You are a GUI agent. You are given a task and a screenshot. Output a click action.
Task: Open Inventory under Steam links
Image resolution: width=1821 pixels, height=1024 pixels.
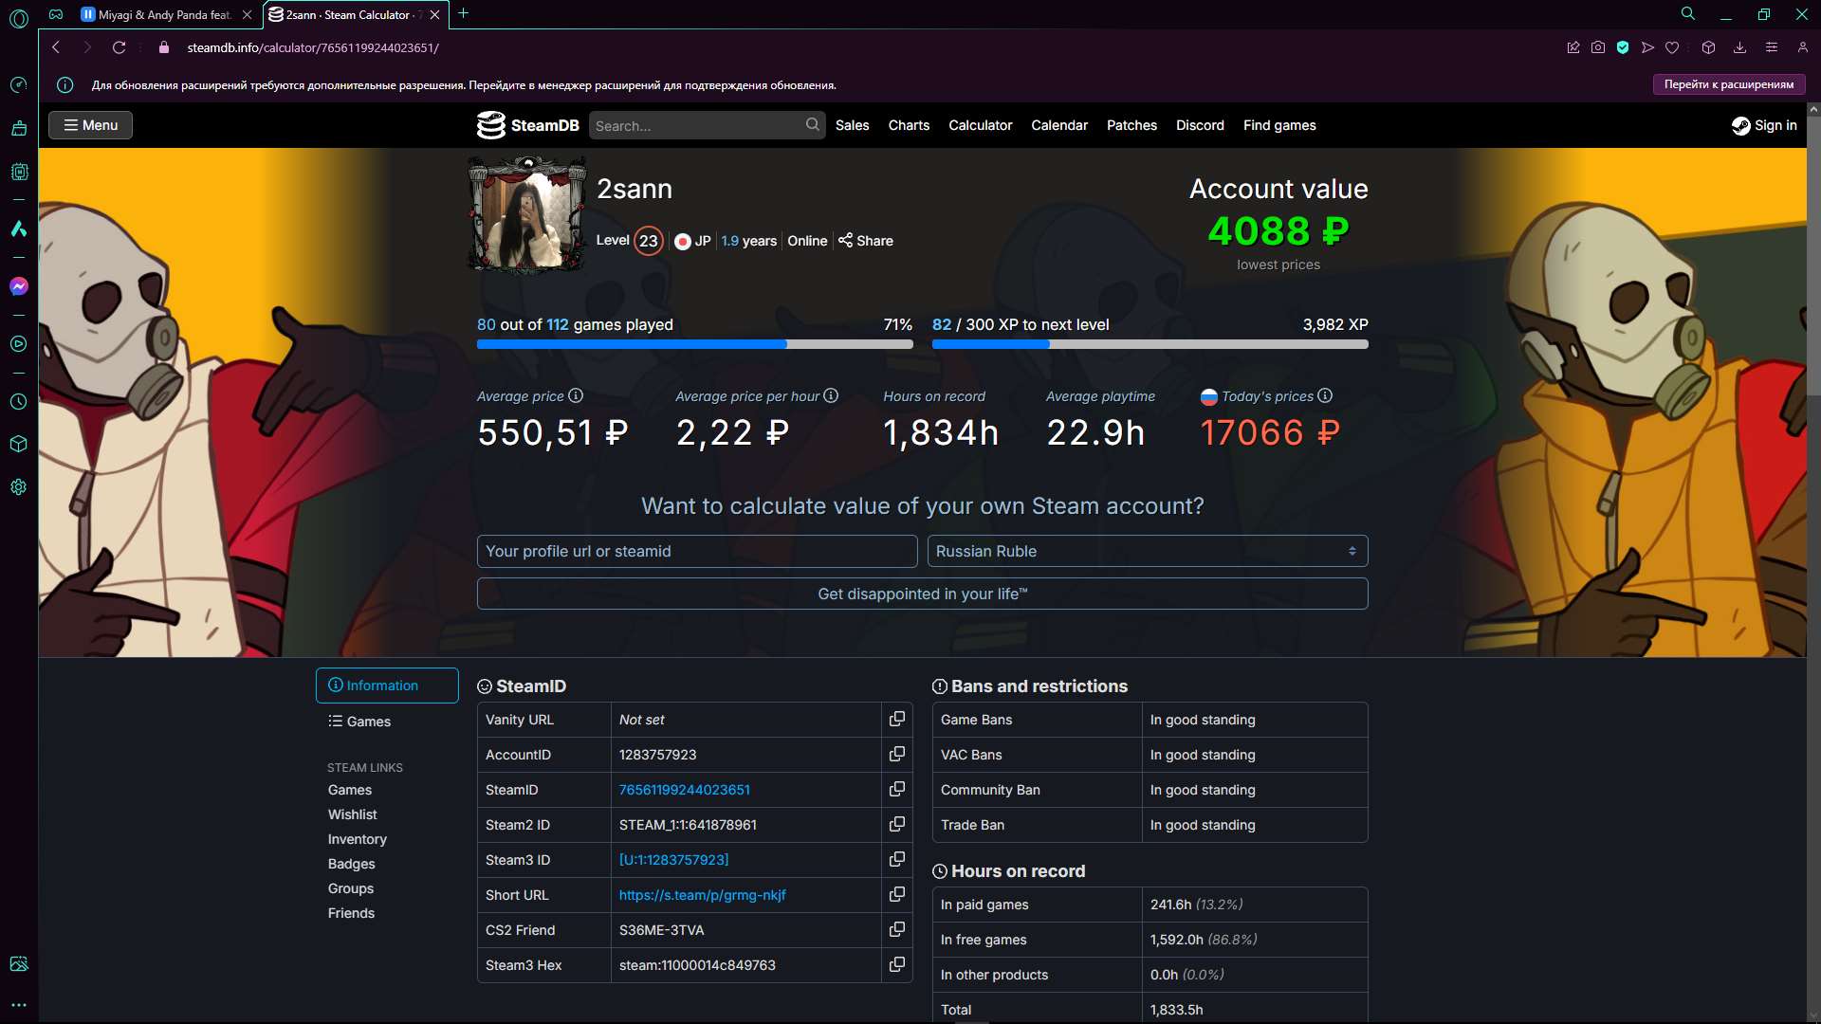pyautogui.click(x=357, y=839)
